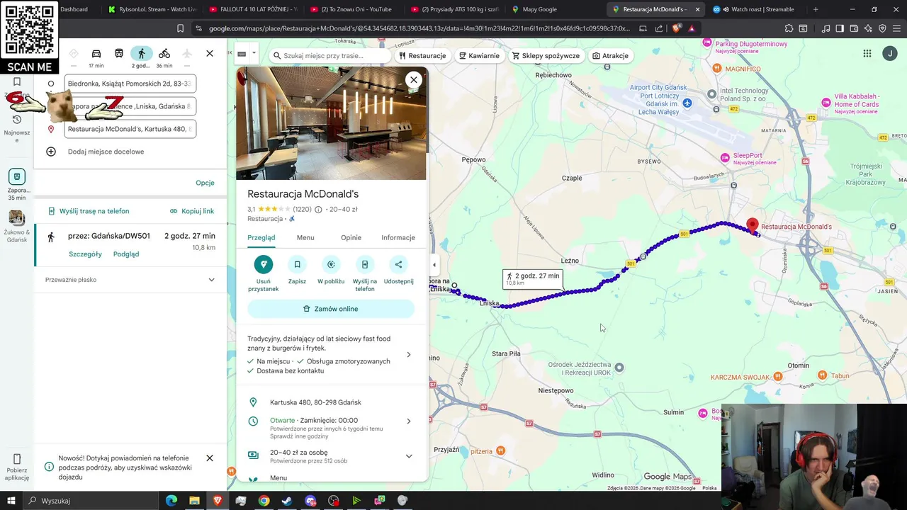Expand the 20–40 zł price details

point(408,456)
